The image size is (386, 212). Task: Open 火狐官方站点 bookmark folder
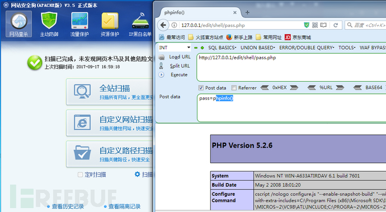205,37
